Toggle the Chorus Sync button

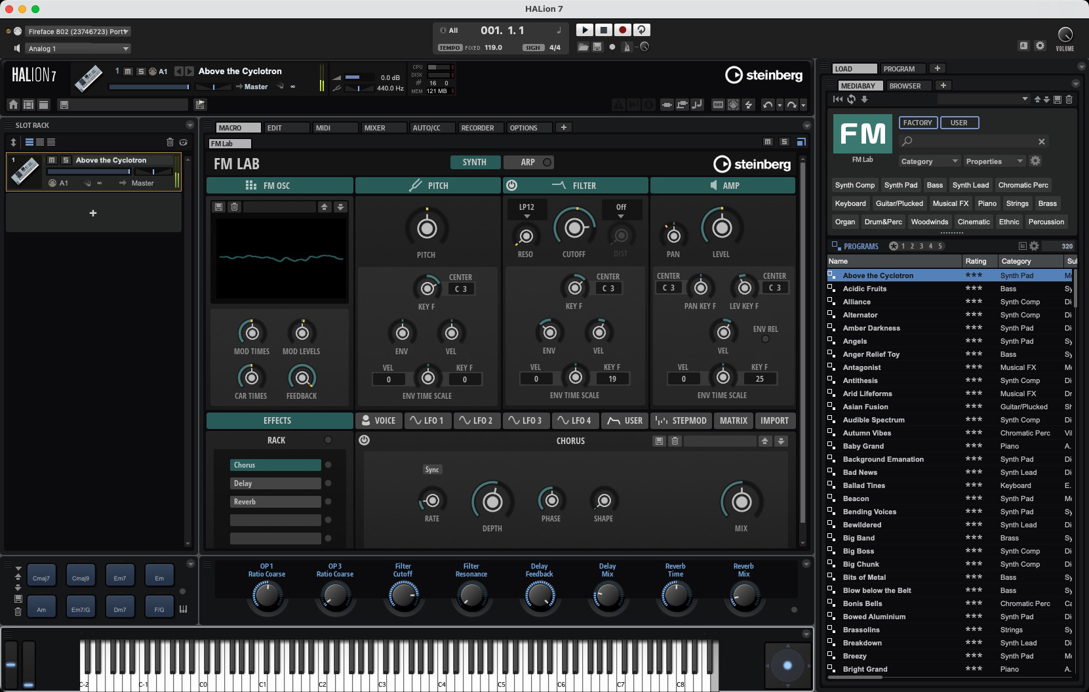[x=432, y=470]
